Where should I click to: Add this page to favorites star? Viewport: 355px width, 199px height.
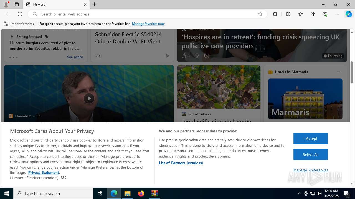(x=260, y=14)
